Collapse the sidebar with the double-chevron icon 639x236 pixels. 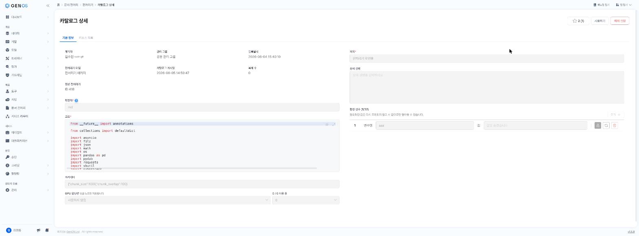48,5
